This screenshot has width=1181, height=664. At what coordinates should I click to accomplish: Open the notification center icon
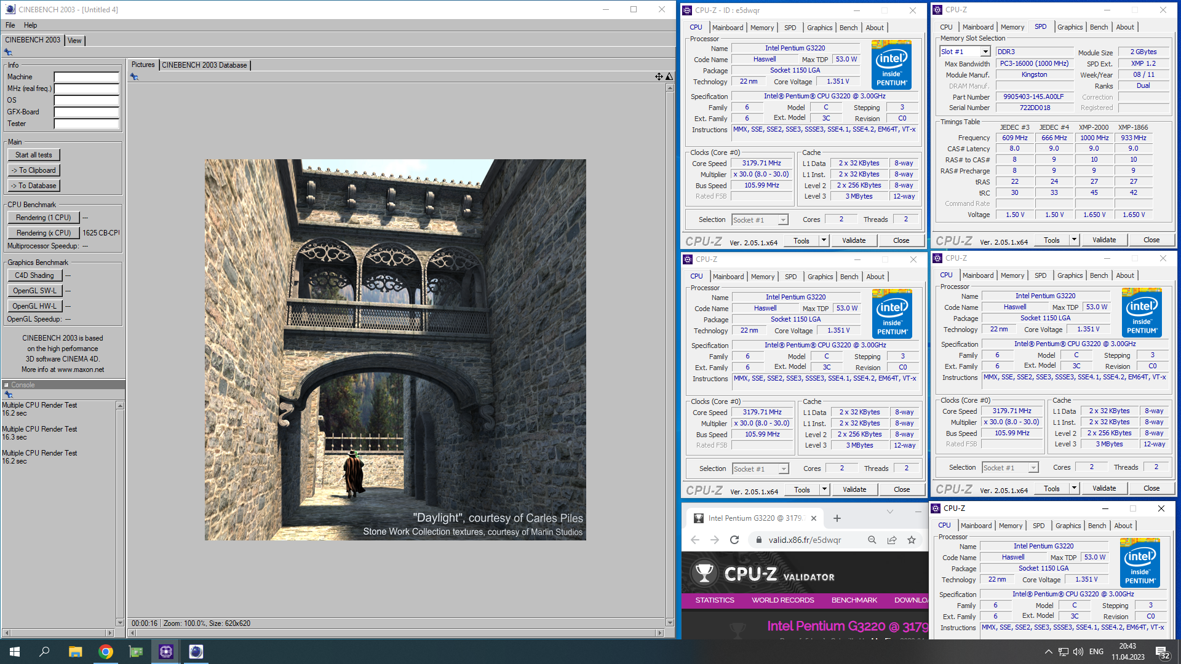1163,652
